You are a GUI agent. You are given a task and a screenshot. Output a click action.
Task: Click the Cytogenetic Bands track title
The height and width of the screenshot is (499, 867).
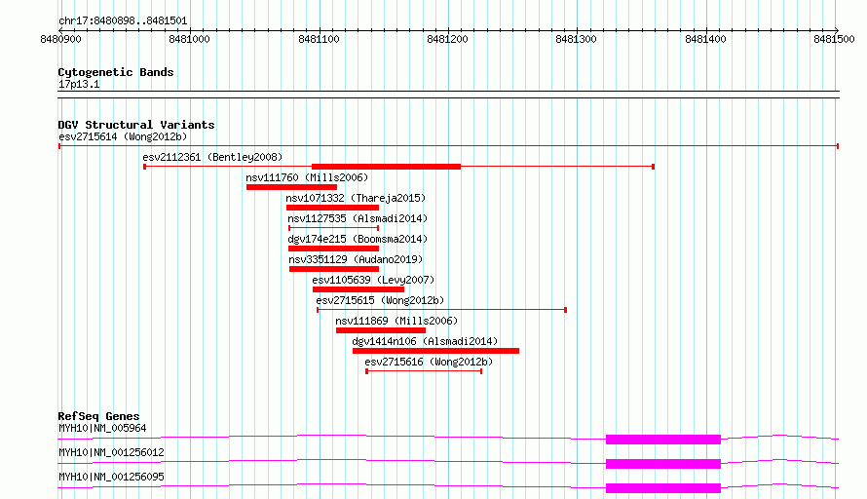tap(116, 72)
